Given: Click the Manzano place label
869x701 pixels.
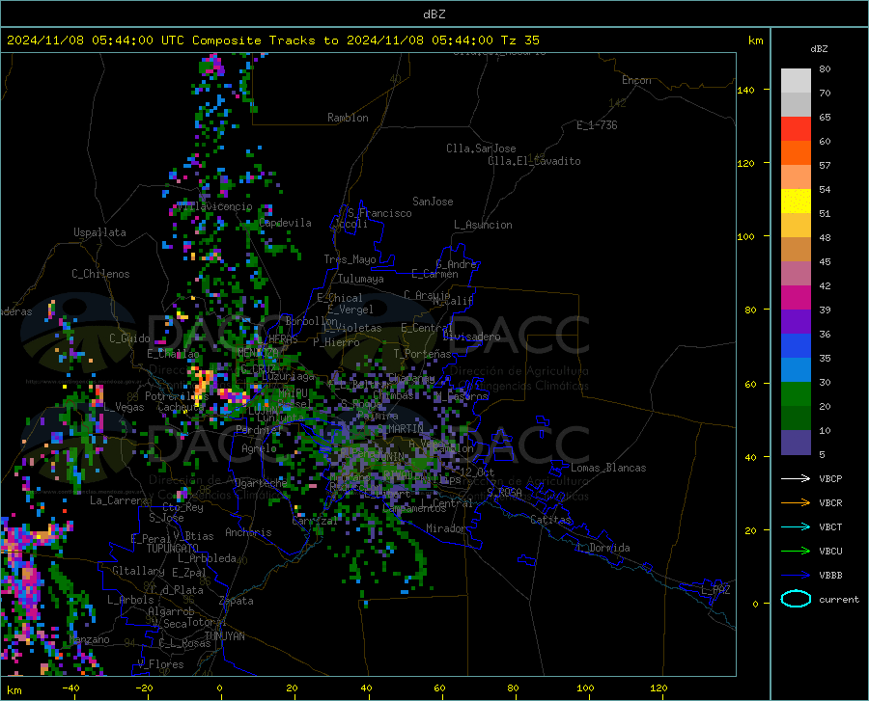Looking at the screenshot, I should [x=89, y=639].
